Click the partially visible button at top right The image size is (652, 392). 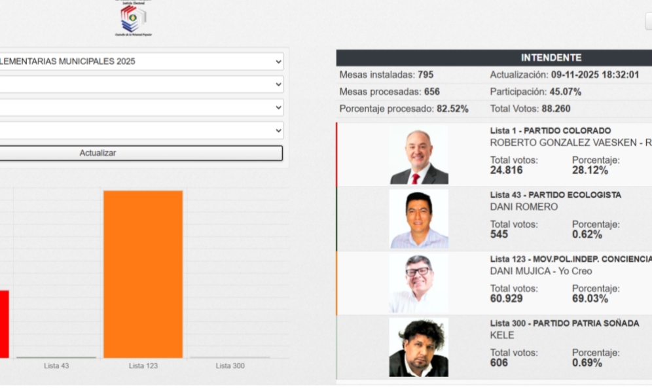[648, 22]
